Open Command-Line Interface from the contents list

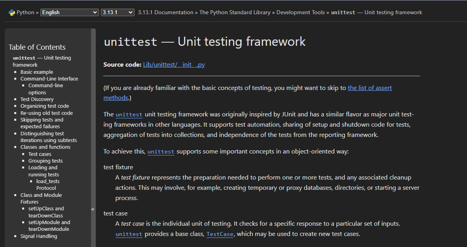pyautogui.click(x=49, y=79)
